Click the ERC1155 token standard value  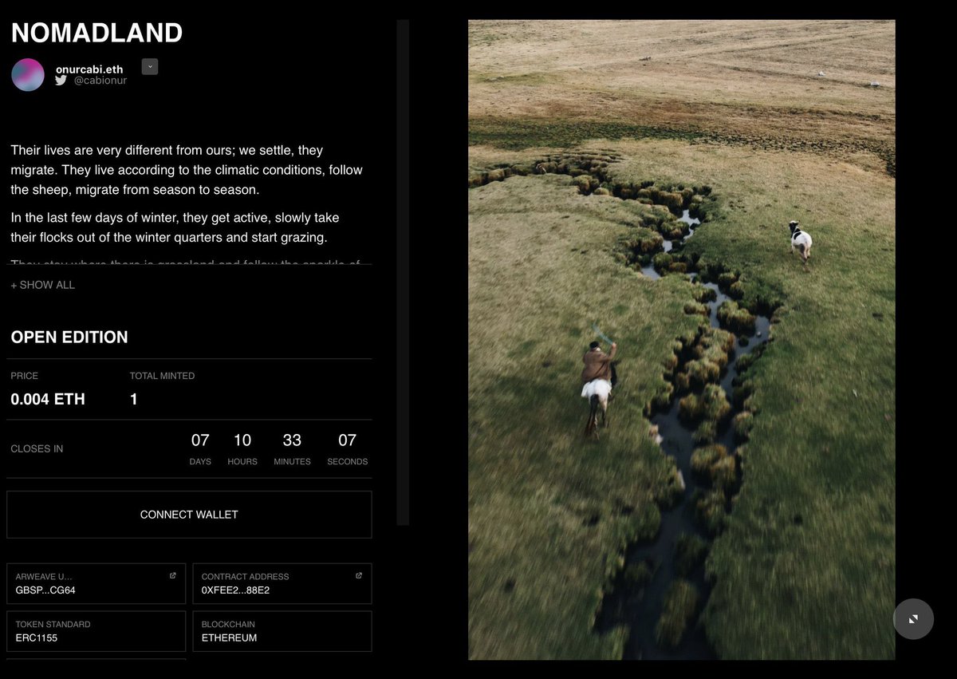[x=37, y=638]
